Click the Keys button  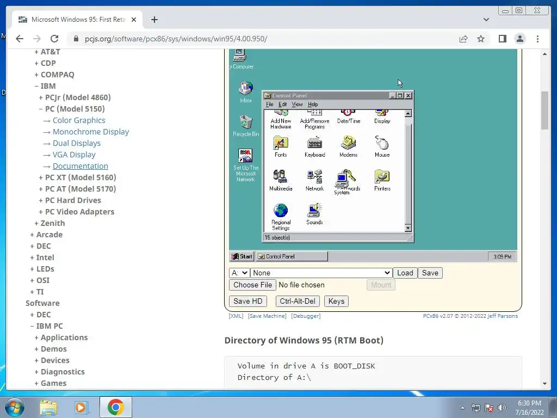coord(336,301)
